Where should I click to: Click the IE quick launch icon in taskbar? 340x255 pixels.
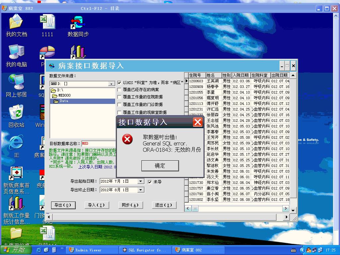pyautogui.click(x=39, y=250)
